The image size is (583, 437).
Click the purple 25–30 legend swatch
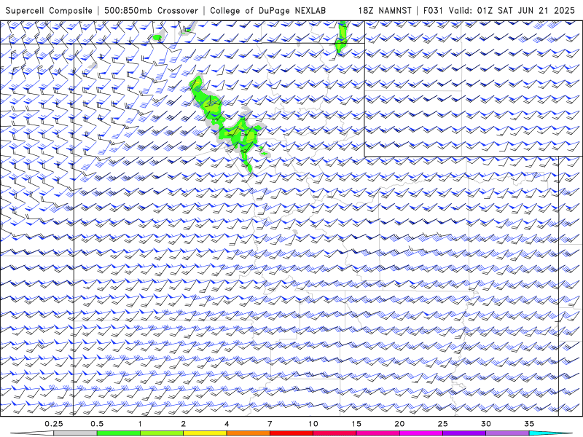[464, 433]
